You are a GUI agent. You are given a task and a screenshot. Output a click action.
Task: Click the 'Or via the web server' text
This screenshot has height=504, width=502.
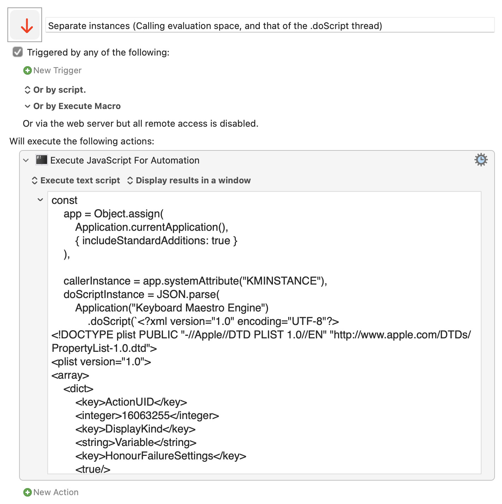click(140, 124)
